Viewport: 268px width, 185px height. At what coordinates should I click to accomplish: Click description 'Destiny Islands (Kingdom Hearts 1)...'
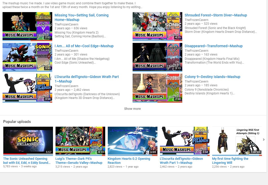pos(209,93)
